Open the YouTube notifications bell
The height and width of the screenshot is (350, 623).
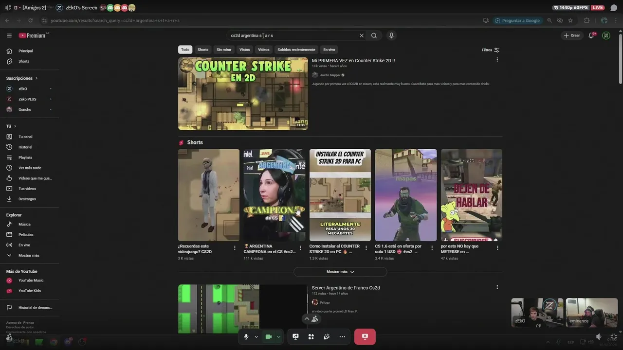591,35
